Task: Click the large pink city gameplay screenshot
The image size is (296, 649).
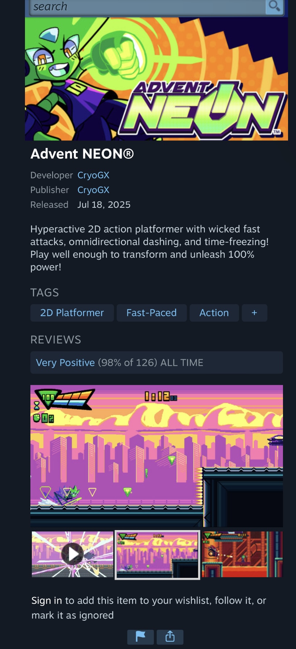Action: click(157, 456)
